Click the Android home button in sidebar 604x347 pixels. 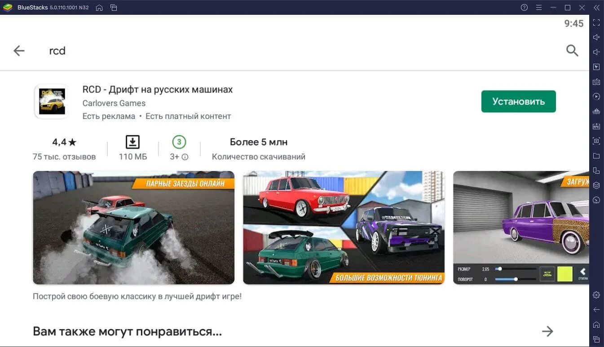(596, 325)
